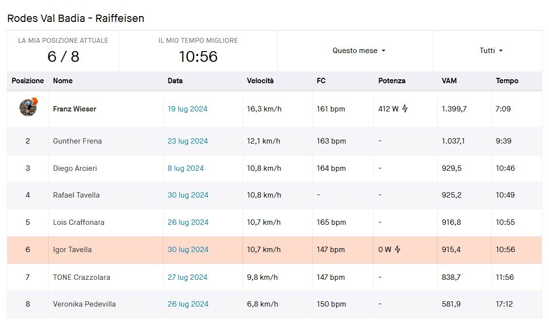Expand the Tutti filter dropdown
The image size is (549, 327).
[x=491, y=51]
